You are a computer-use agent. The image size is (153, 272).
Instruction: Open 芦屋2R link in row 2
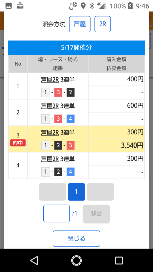[x=50, y=106]
